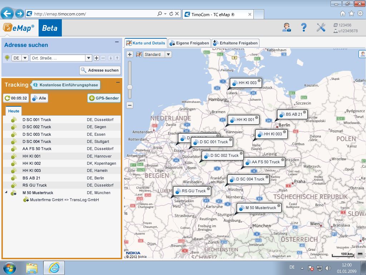Image resolution: width=366 pixels, height=275 pixels.
Task: Click map zoom-in plus button
Action: click(x=130, y=54)
